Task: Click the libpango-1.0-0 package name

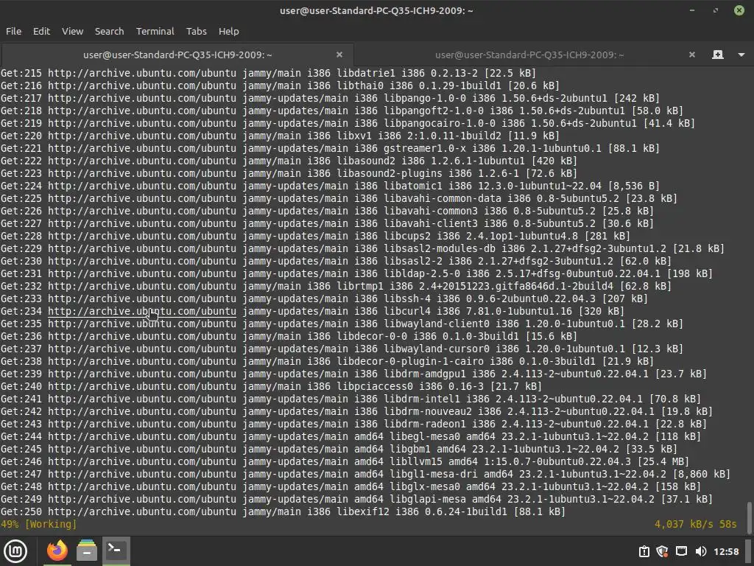Action: tap(425, 98)
